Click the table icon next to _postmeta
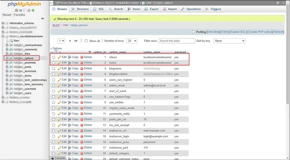The width and height of the screenshot is (290, 160). tap(11, 63)
